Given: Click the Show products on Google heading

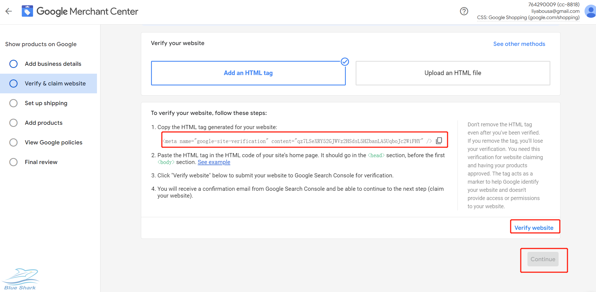Looking at the screenshot, I should coord(41,44).
